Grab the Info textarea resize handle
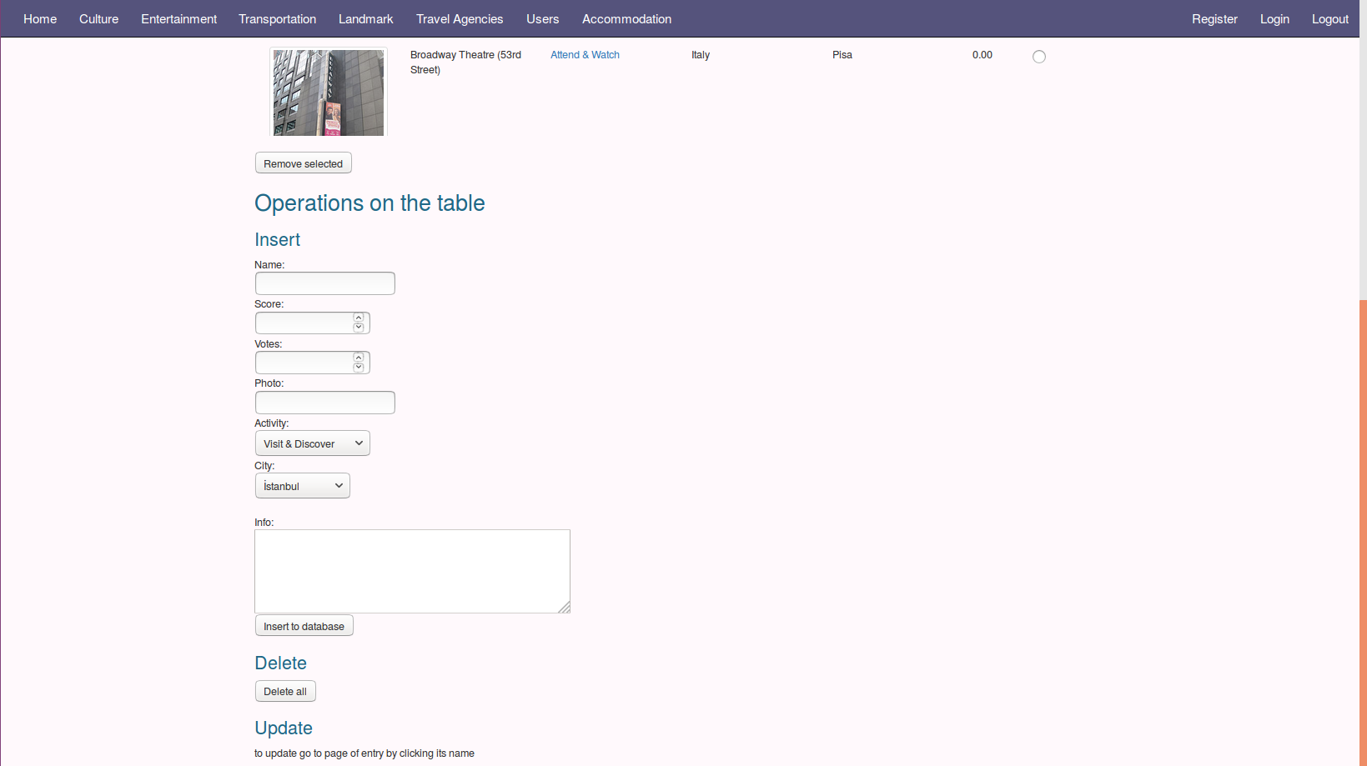 (565, 608)
